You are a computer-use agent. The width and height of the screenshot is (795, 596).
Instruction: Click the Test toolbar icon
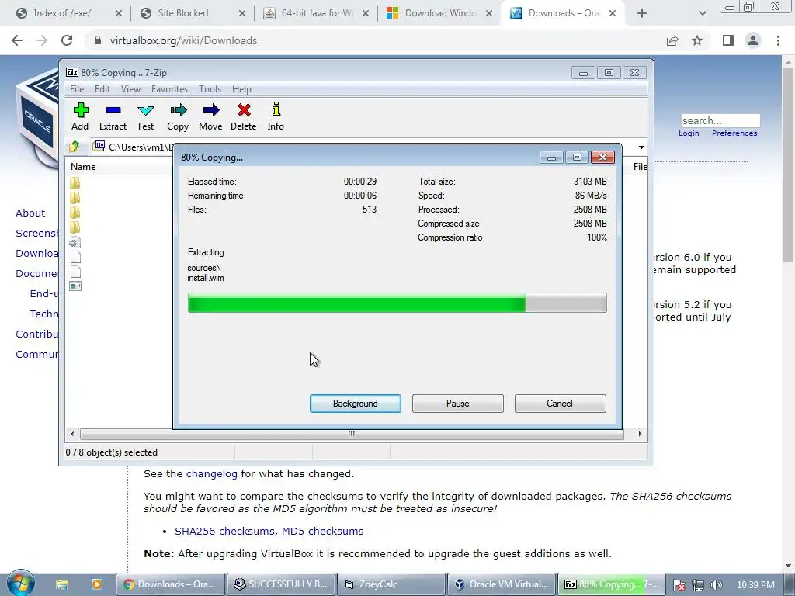[x=145, y=116]
